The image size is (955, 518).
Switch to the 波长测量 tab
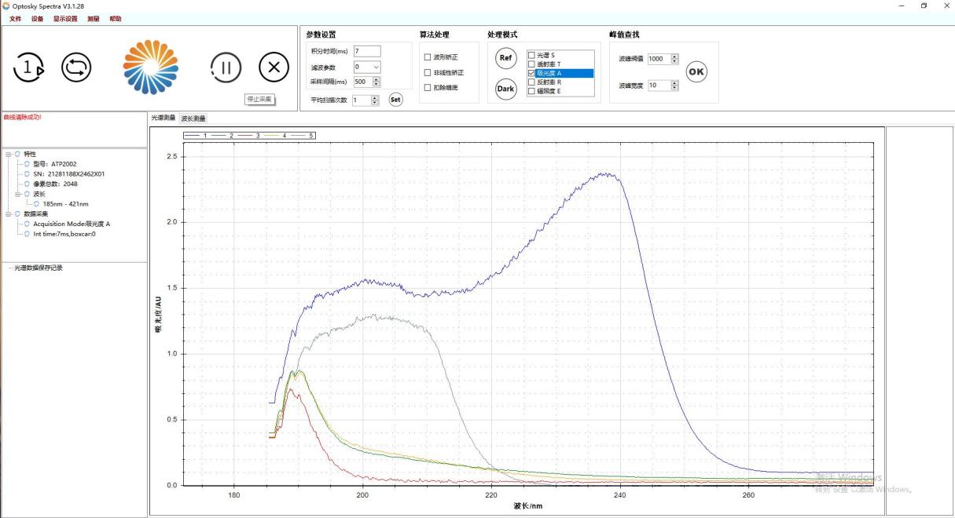pyautogui.click(x=193, y=119)
